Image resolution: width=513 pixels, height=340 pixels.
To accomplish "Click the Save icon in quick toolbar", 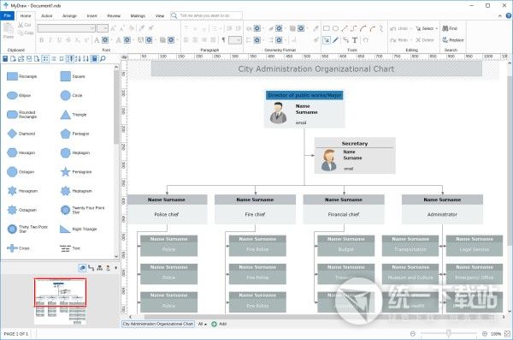I will [5, 59].
